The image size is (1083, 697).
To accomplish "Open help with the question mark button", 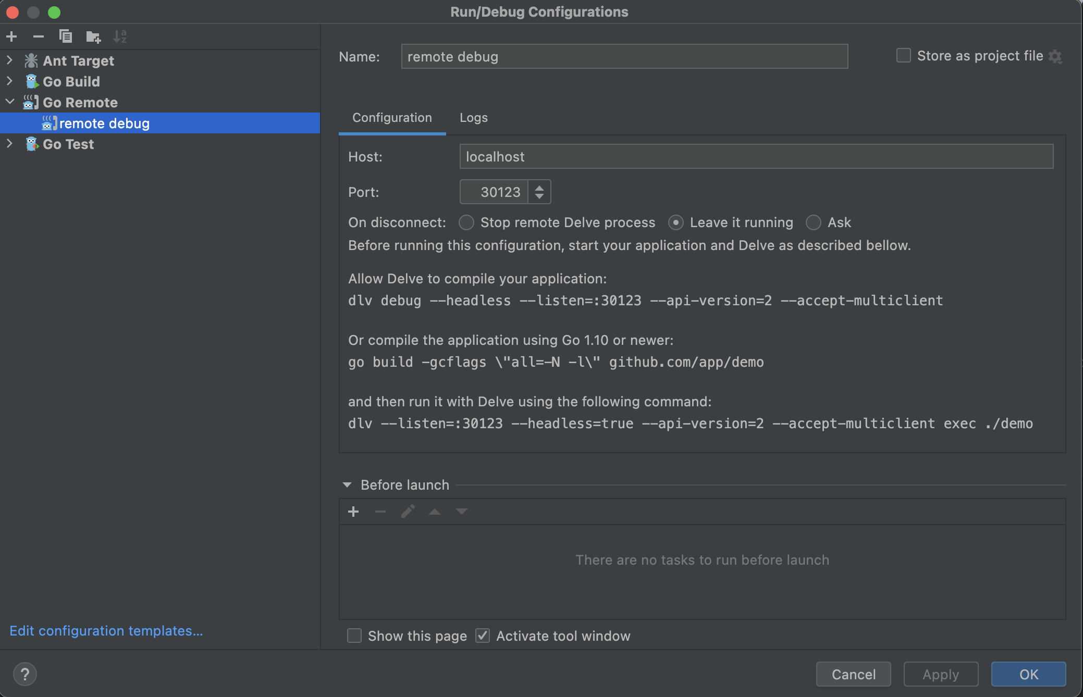I will tap(24, 674).
